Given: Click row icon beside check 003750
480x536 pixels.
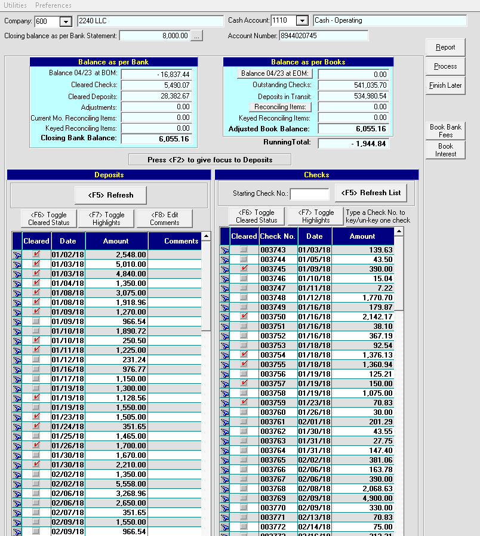Looking at the screenshot, I should [x=224, y=316].
